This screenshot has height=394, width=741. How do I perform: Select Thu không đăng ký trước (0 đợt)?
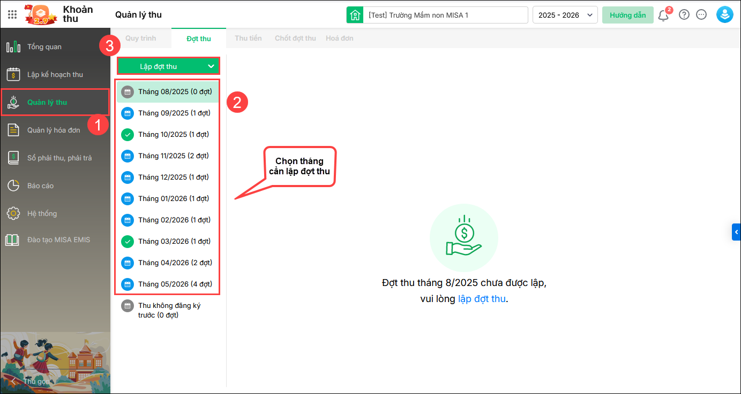point(168,310)
